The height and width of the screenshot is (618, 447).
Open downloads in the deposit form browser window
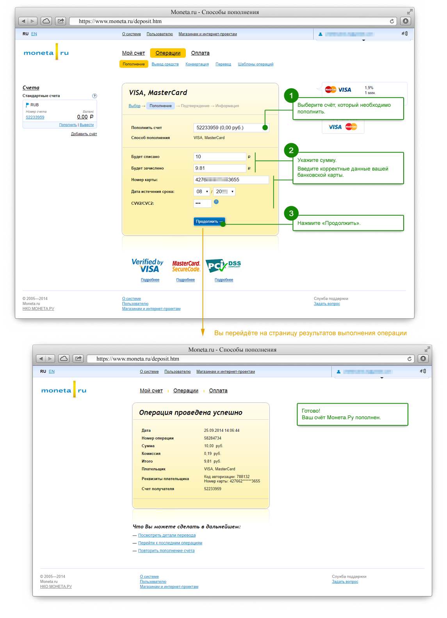[406, 21]
